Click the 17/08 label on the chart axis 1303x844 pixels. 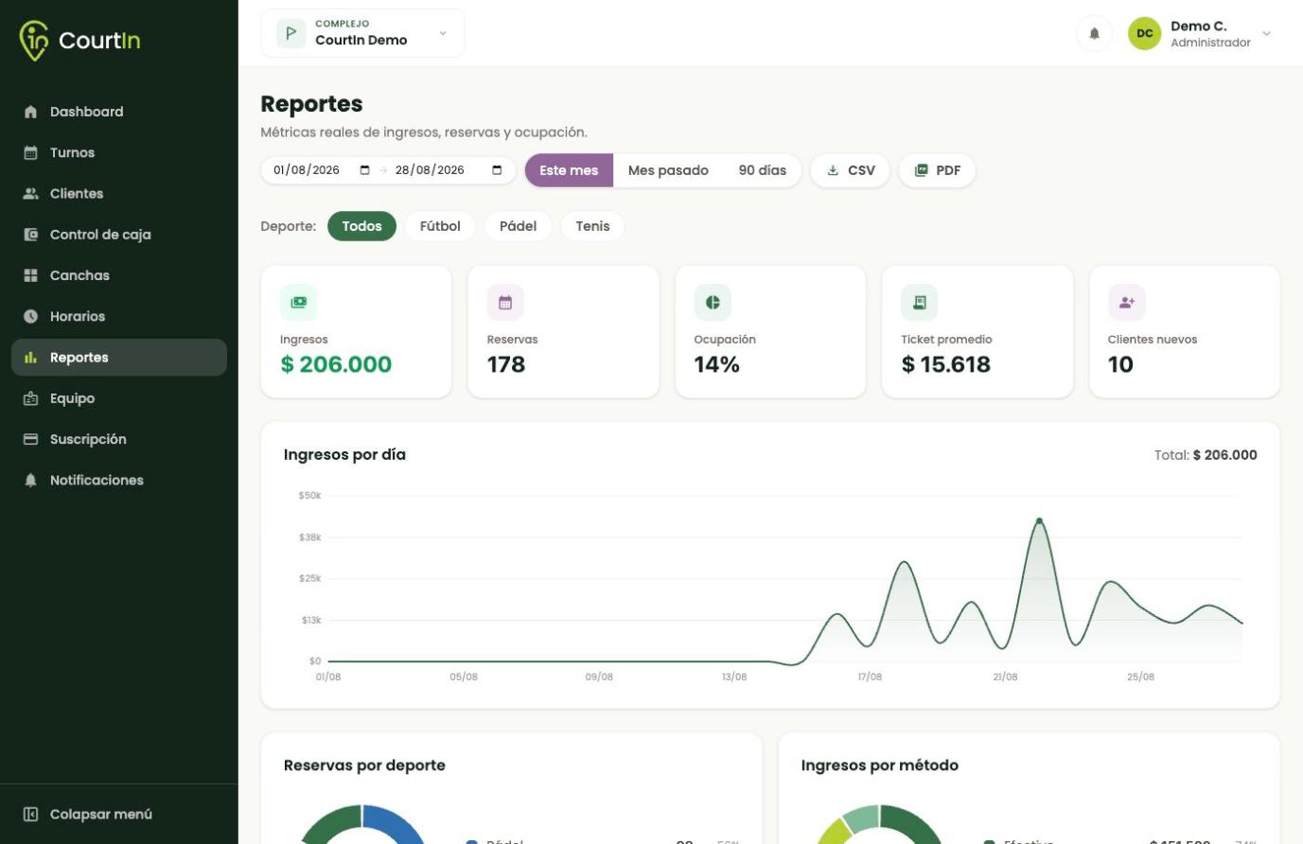pos(870,677)
